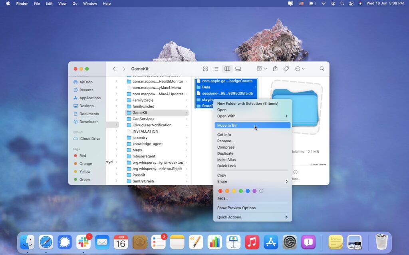Switch to list view in the Finder toolbar
409x255 pixels.
click(x=216, y=69)
